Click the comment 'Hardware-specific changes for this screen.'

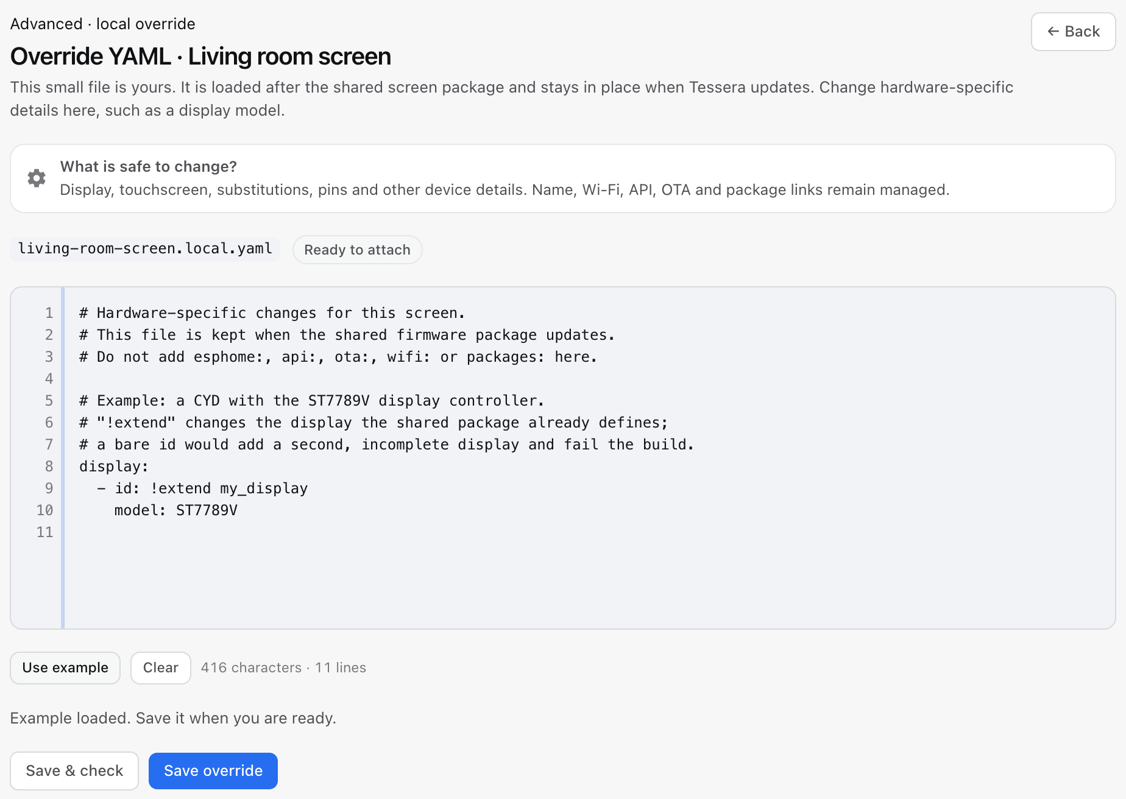coord(272,313)
